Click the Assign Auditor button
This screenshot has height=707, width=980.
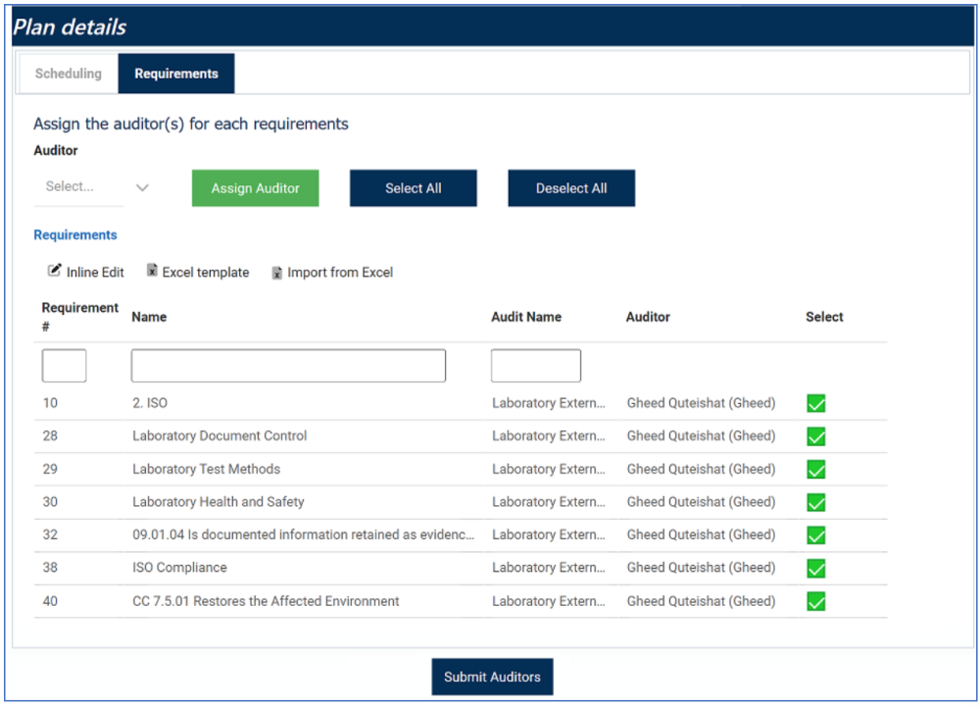click(x=255, y=188)
